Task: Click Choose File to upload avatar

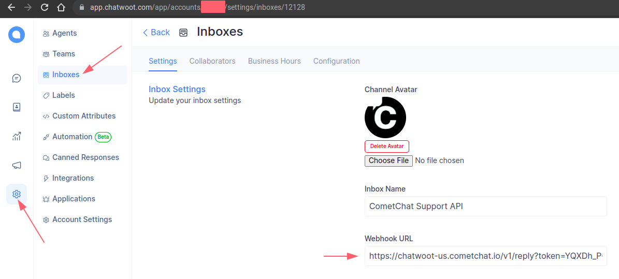Action: (388, 160)
